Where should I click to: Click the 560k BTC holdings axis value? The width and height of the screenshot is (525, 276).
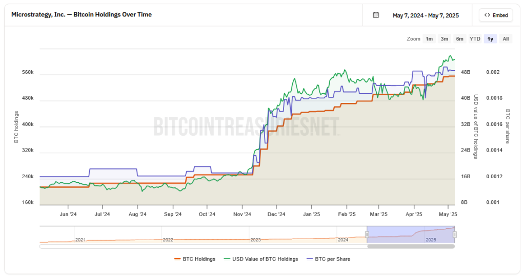click(28, 72)
